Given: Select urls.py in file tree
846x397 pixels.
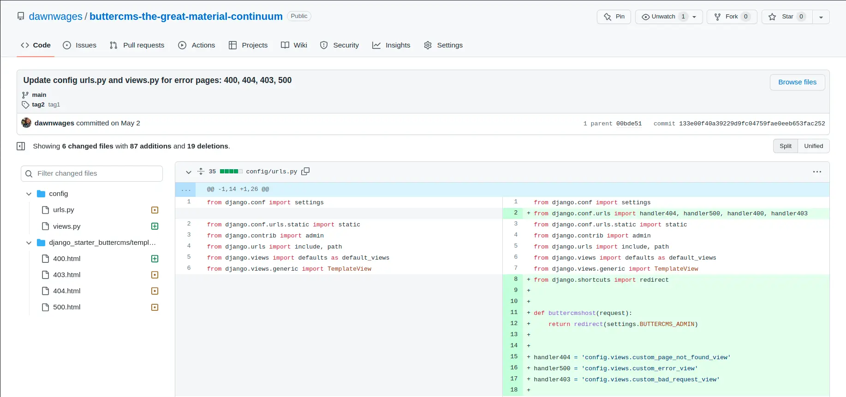Looking at the screenshot, I should pyautogui.click(x=63, y=210).
